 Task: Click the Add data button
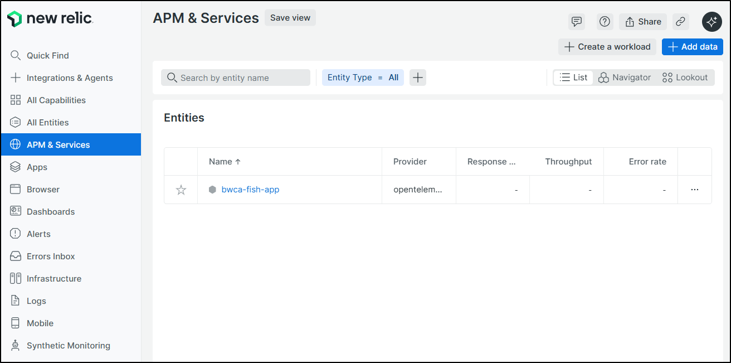[693, 47]
